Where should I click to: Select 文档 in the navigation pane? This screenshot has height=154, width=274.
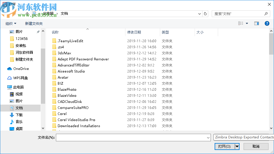(16, 108)
